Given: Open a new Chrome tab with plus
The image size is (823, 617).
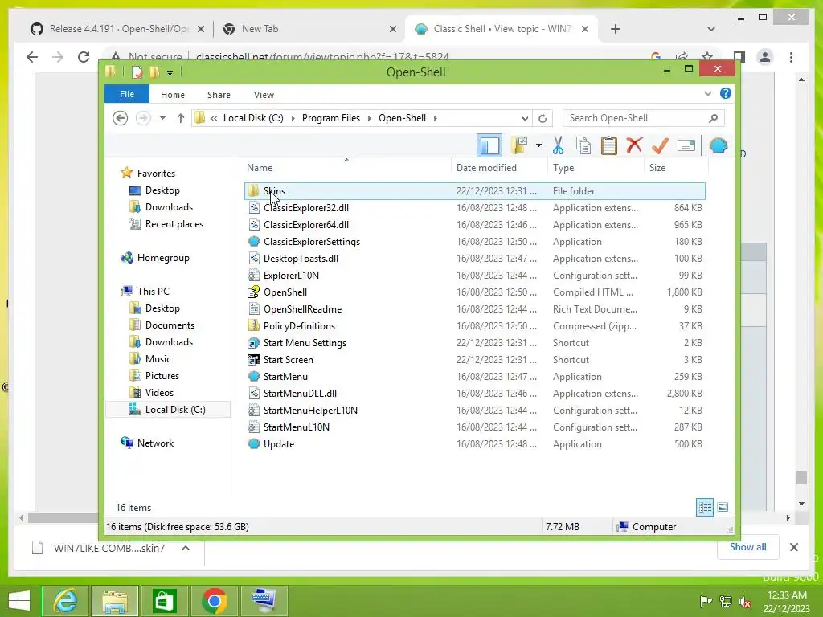Looking at the screenshot, I should point(616,29).
